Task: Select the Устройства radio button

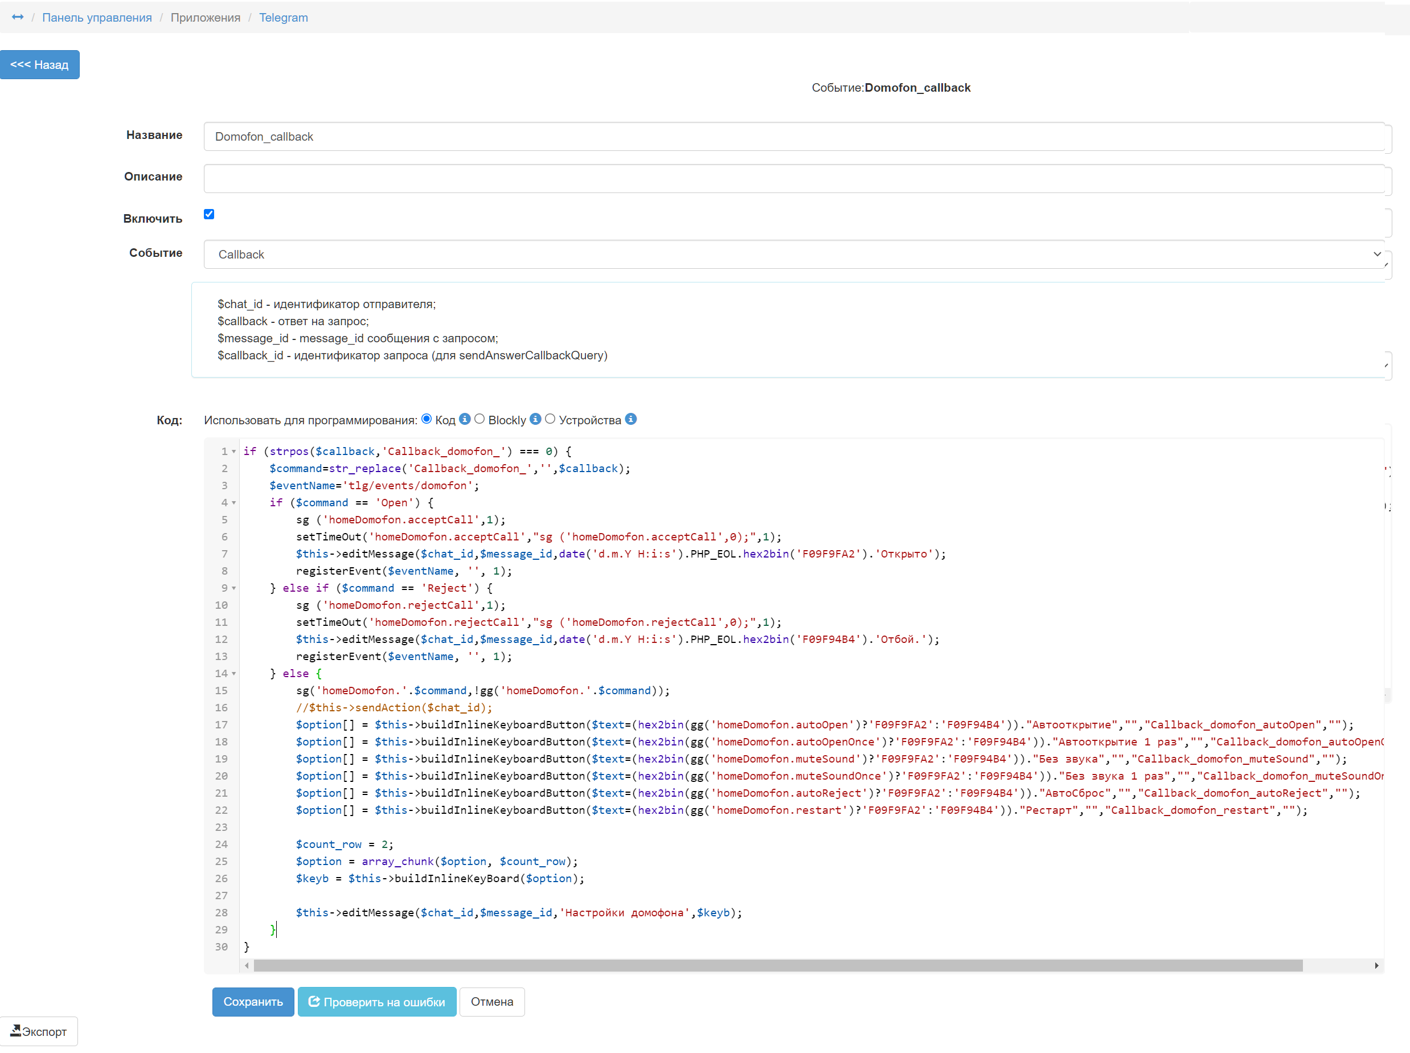Action: (x=550, y=419)
